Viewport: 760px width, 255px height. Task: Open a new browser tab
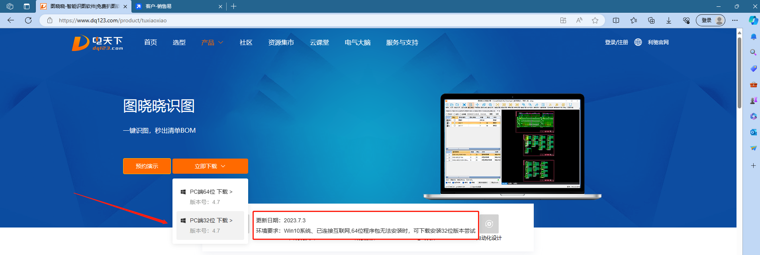[x=234, y=6]
